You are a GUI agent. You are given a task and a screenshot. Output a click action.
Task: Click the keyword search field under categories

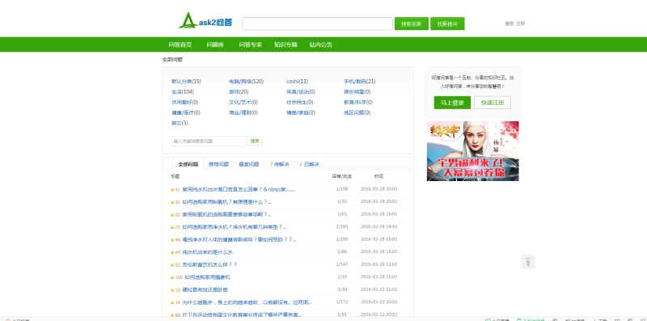(x=209, y=141)
